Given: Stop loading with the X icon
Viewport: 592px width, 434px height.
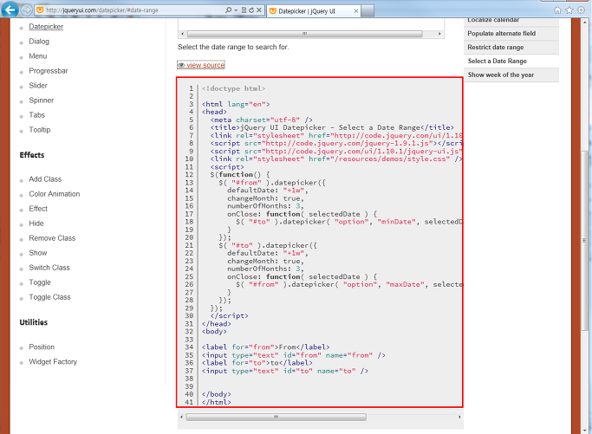Looking at the screenshot, I should [259, 10].
